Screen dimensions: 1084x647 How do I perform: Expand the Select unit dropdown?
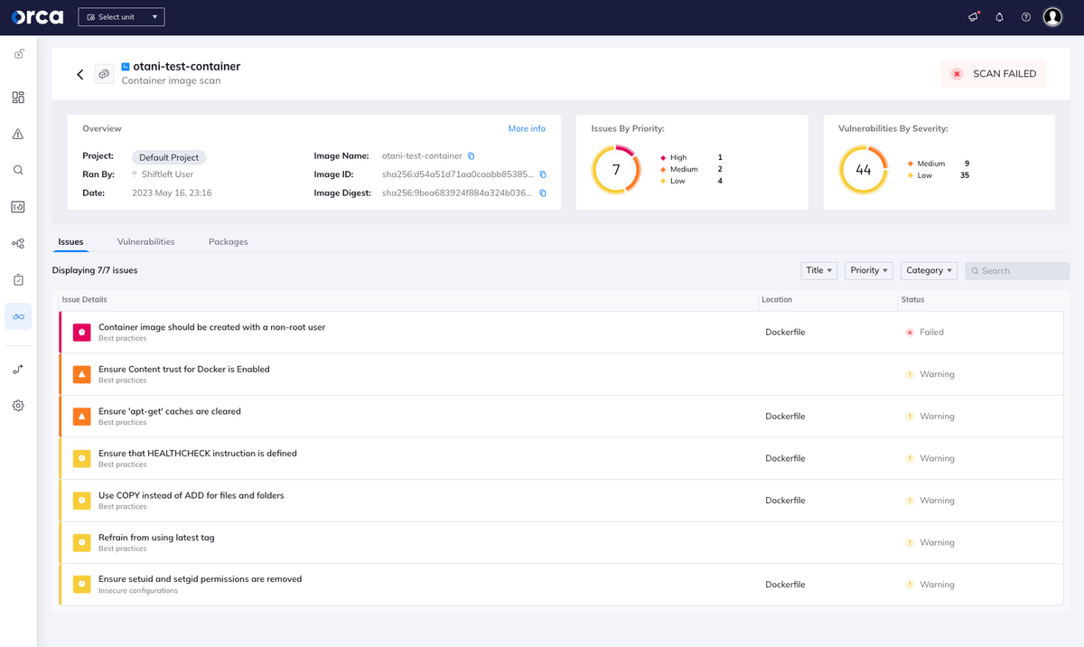(x=122, y=17)
